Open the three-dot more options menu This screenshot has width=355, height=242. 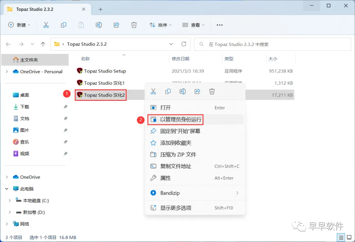pos(220,25)
